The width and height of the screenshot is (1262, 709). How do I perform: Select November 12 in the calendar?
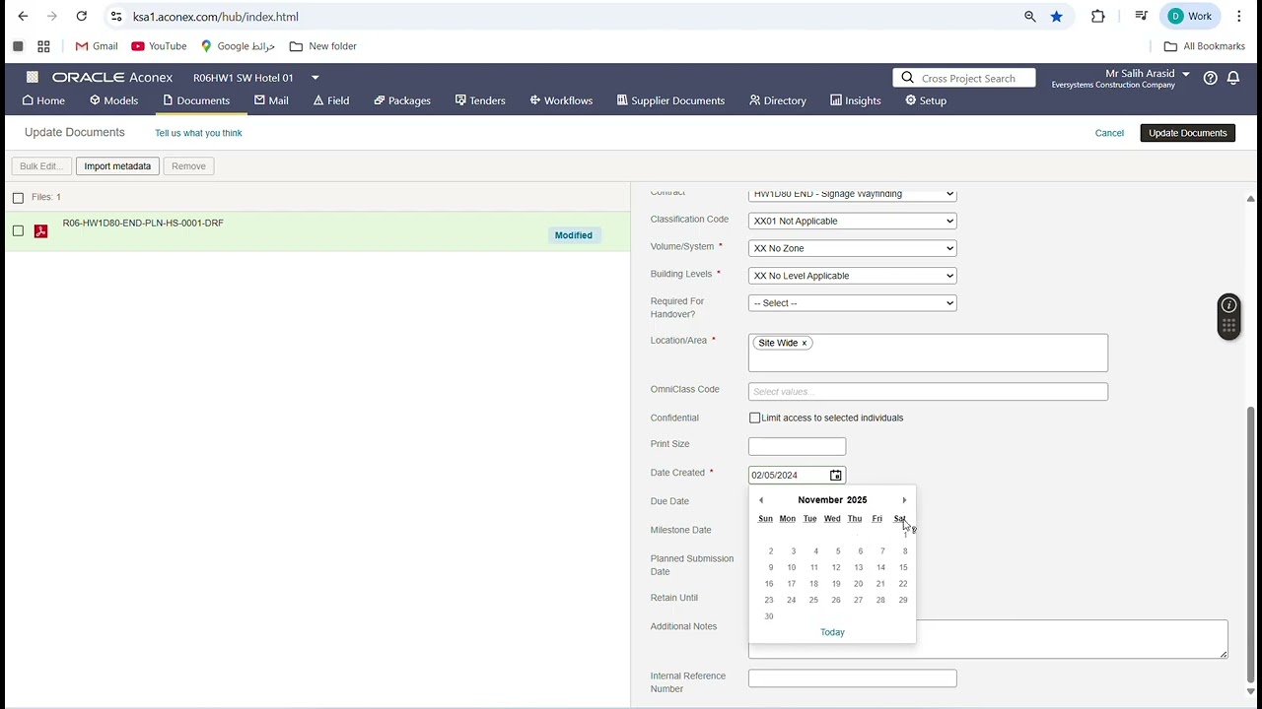836,568
